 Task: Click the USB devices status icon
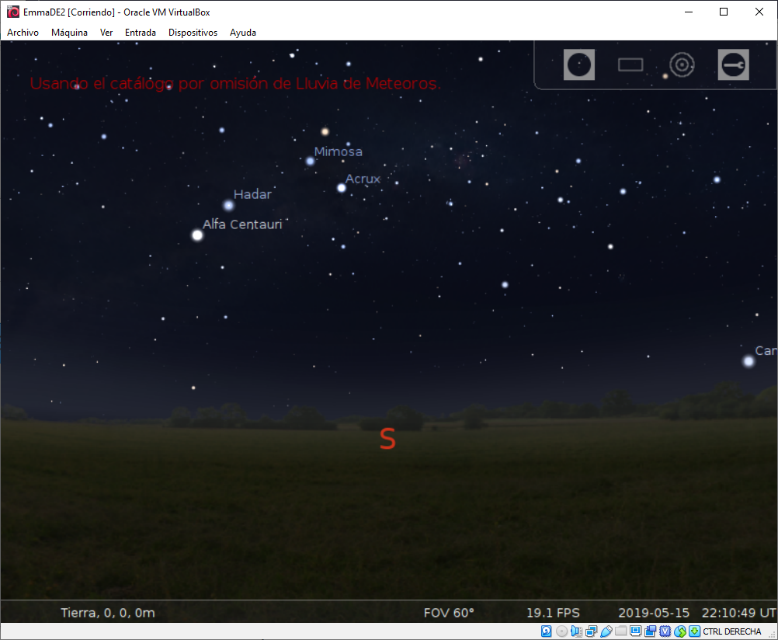click(x=606, y=631)
